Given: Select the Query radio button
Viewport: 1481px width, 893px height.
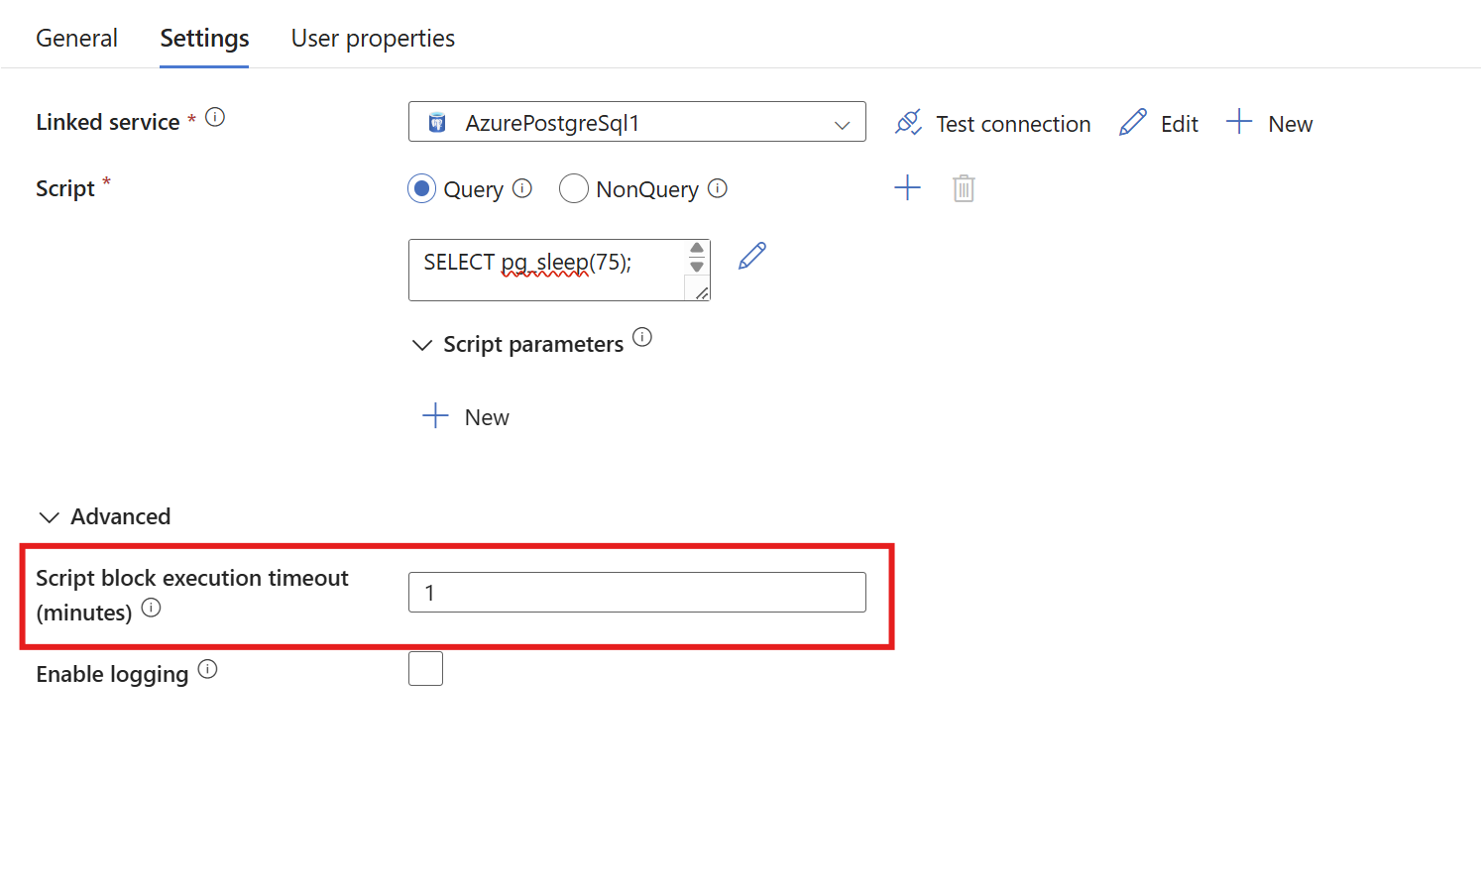Looking at the screenshot, I should [422, 188].
